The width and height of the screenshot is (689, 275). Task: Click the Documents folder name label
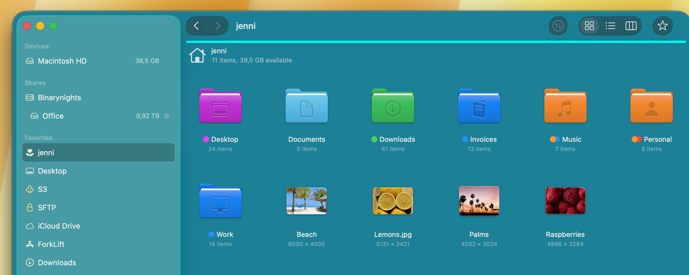click(307, 139)
